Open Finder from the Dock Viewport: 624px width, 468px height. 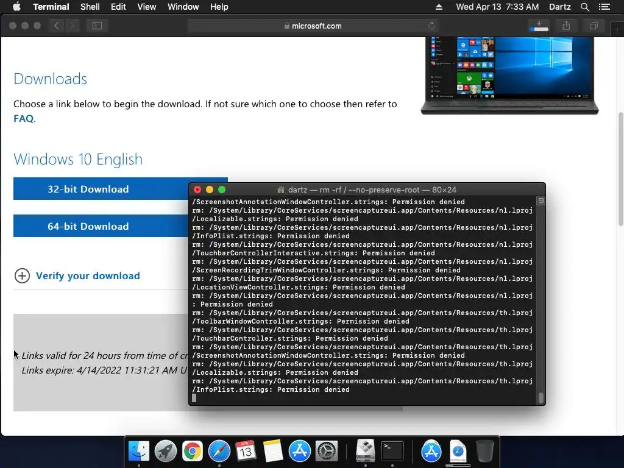click(x=138, y=452)
